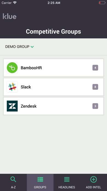The image size is (107, 191).
Task: Open the Zendesk competitor row
Action: click(x=53, y=106)
